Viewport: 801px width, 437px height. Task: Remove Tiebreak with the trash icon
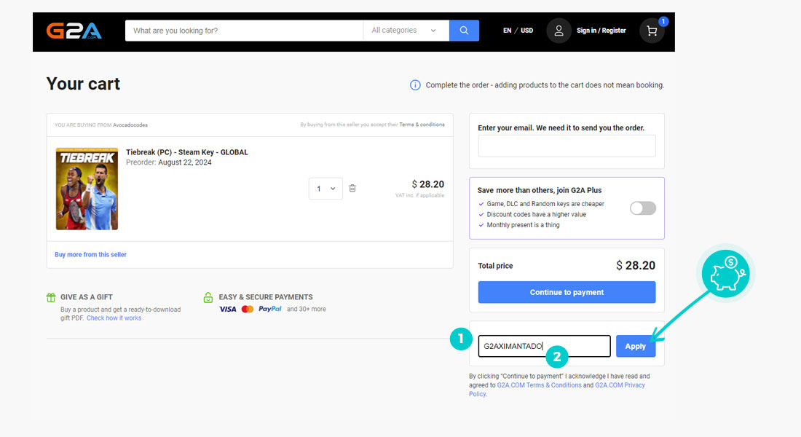pos(352,189)
